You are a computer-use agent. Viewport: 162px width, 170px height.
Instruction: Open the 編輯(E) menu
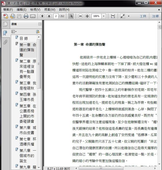[21, 10]
